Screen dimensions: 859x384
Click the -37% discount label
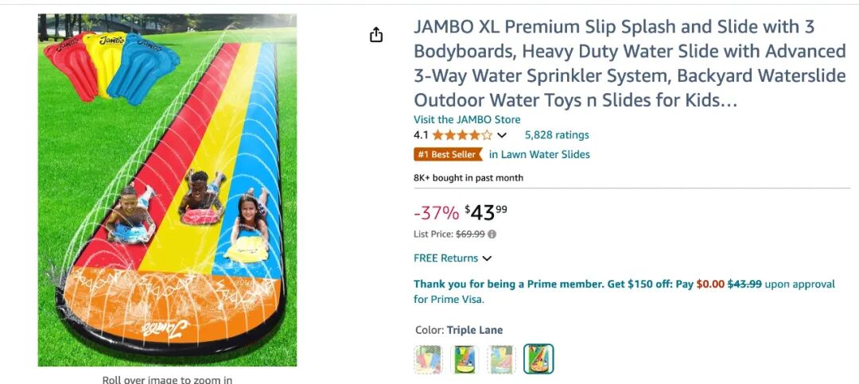click(436, 213)
